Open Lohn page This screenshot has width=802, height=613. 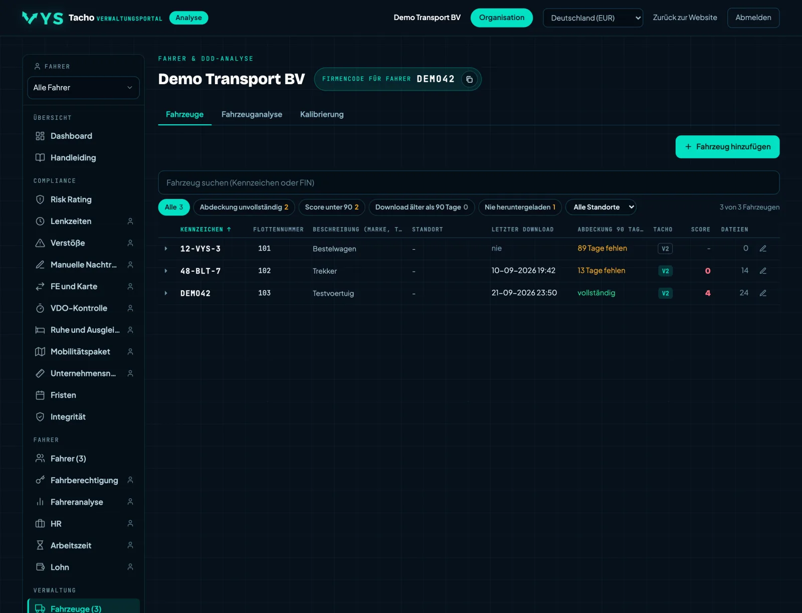tap(83, 567)
